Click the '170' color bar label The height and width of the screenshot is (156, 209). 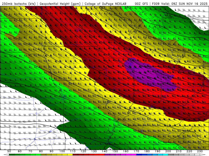136,151
